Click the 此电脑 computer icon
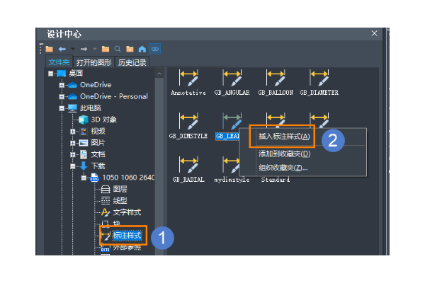This screenshot has width=425, height=283. coord(72,108)
